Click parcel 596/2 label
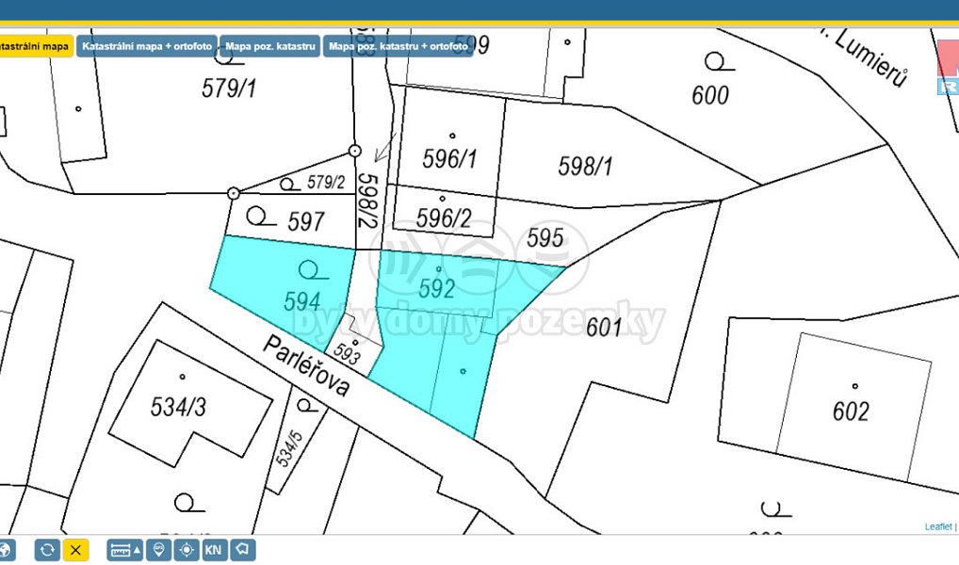Viewport: 959px width, 565px height. point(444,218)
